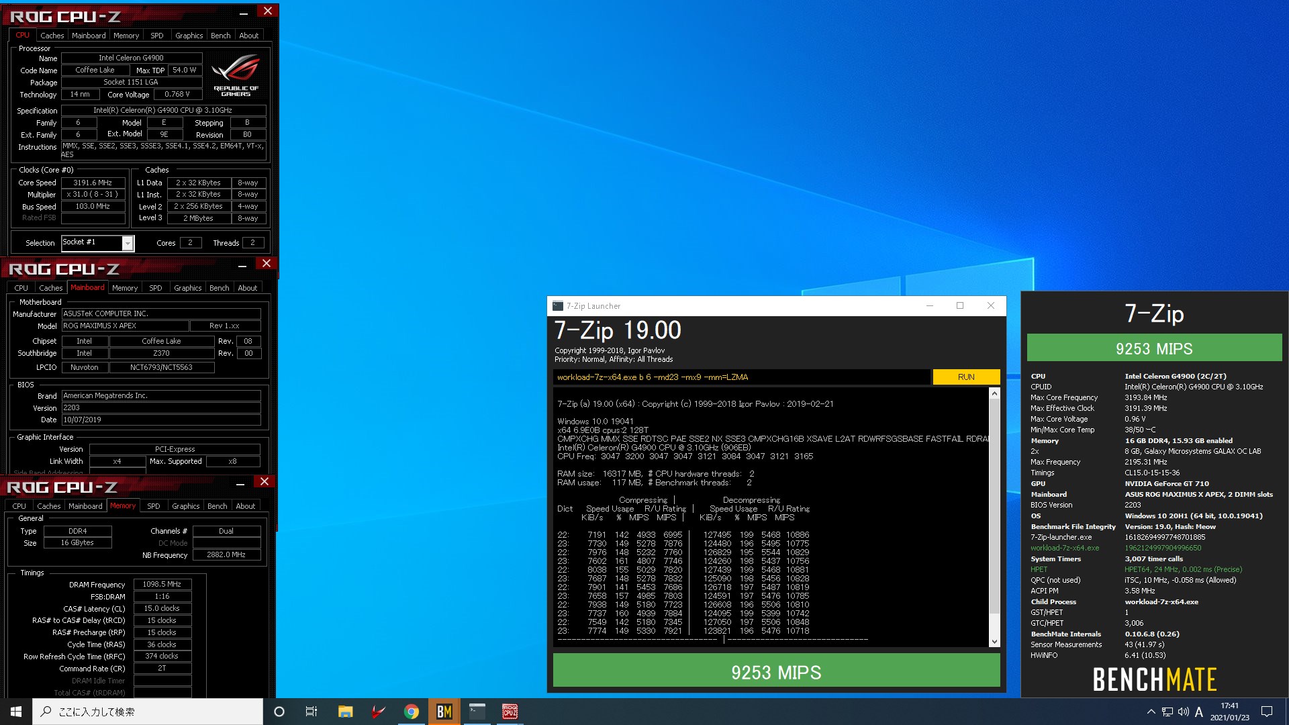Minimize the top CPU-Z window
Screen dimensions: 1289x725
pyautogui.click(x=244, y=12)
